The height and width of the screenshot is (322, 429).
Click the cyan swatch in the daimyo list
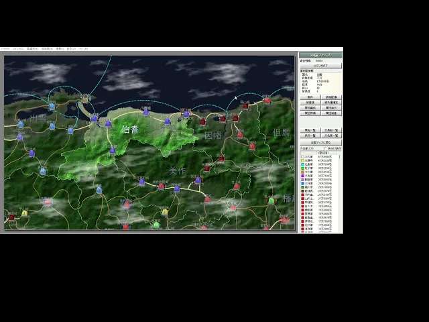point(302,164)
